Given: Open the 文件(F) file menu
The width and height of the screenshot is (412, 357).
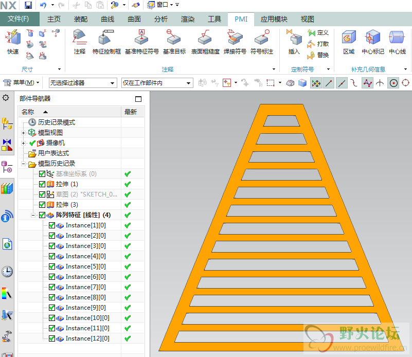Looking at the screenshot, I should pos(19,19).
